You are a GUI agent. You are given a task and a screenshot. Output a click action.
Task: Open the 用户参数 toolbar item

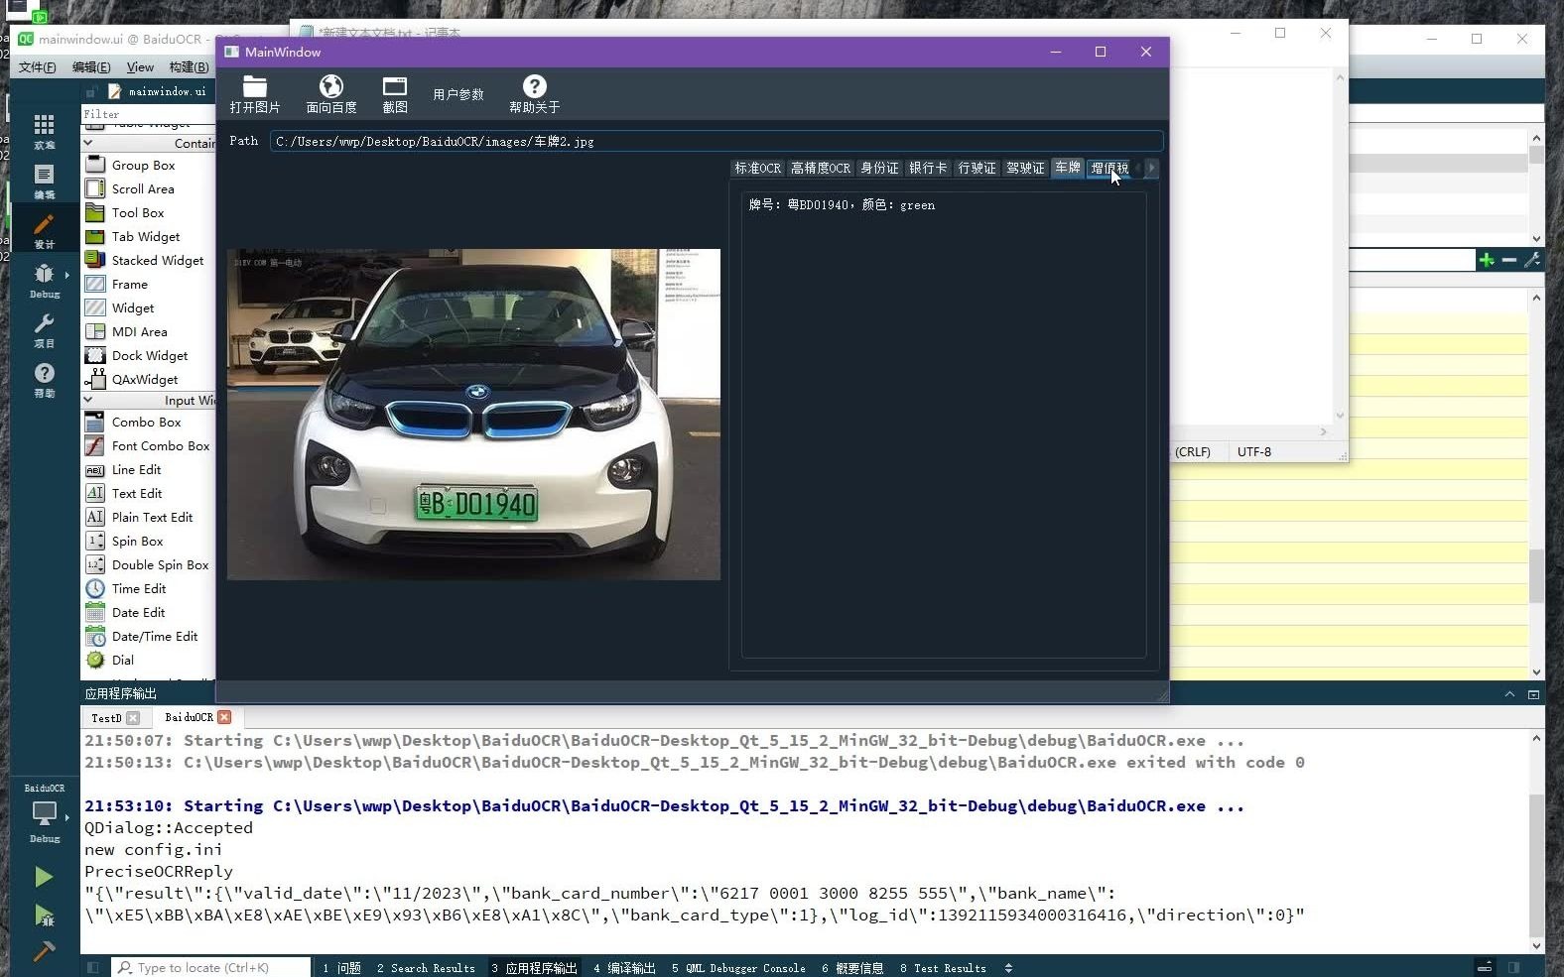click(458, 94)
